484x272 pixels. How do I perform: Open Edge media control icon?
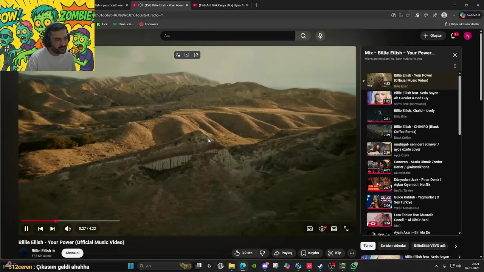tap(417, 15)
